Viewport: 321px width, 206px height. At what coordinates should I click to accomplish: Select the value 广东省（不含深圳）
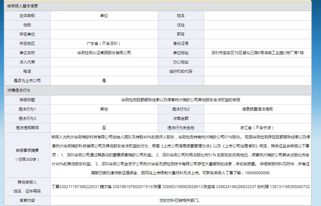(x=104, y=44)
